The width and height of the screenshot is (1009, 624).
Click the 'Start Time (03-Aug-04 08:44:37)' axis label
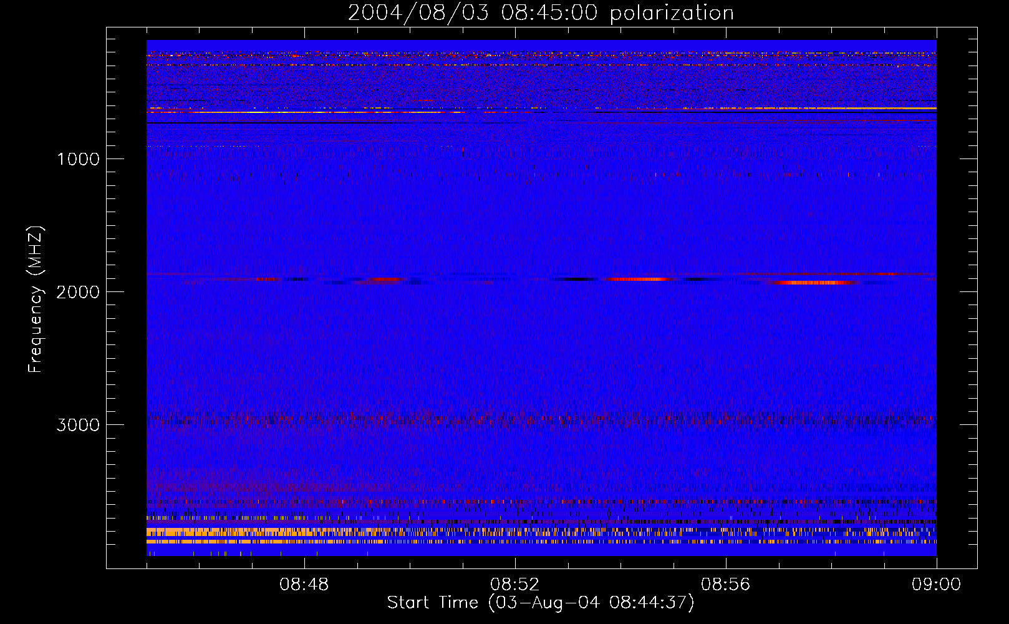point(541,603)
